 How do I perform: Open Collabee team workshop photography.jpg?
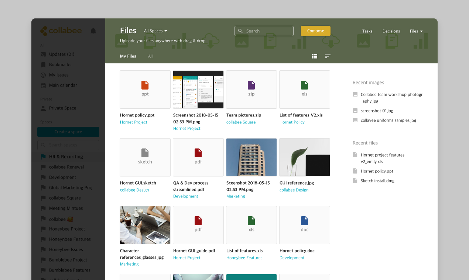(391, 98)
